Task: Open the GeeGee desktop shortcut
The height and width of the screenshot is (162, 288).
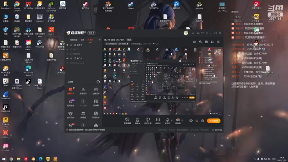Action: (x=5, y=147)
